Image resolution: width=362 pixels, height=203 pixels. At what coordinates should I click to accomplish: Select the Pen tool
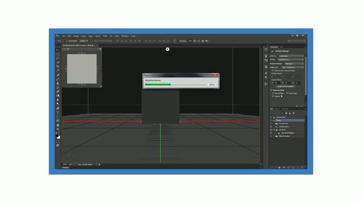(x=58, y=108)
